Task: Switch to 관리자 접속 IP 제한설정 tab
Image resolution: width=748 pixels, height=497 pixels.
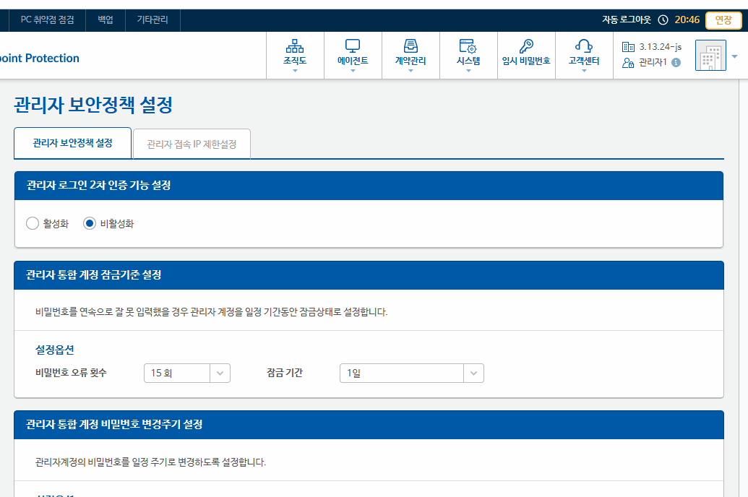Action: click(x=192, y=144)
